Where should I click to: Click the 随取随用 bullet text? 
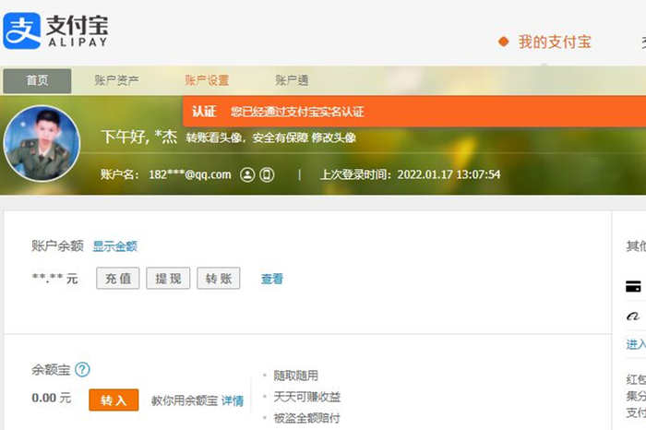pyautogui.click(x=296, y=376)
